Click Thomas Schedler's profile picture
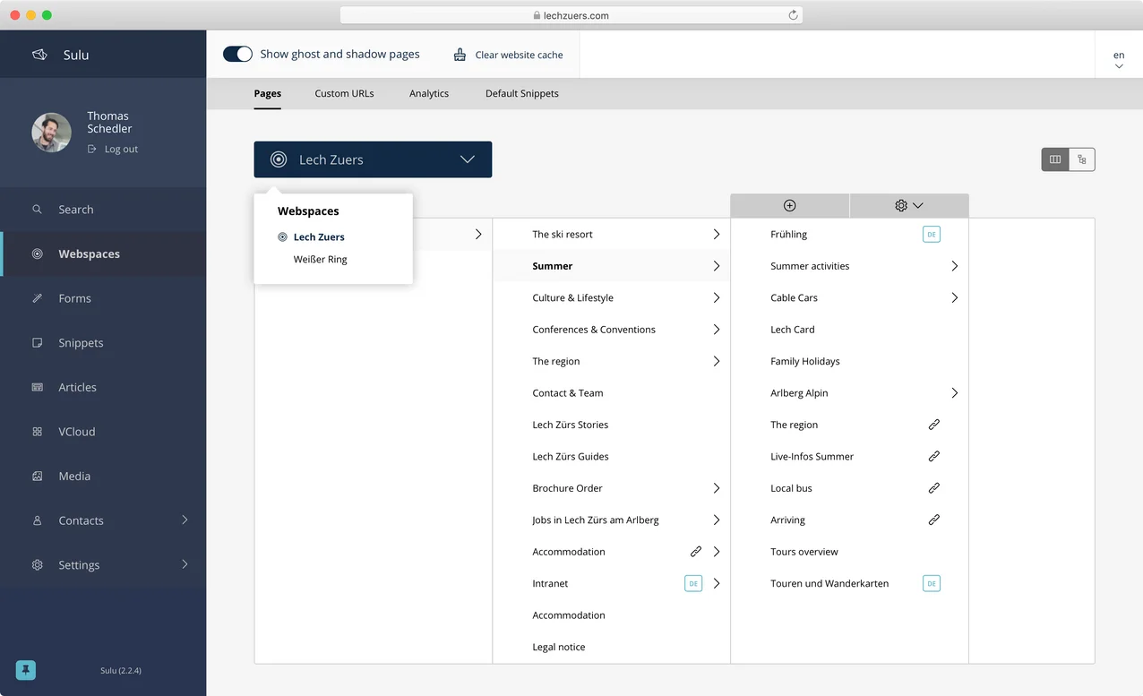Viewport: 1143px width, 696px height. 52,133
